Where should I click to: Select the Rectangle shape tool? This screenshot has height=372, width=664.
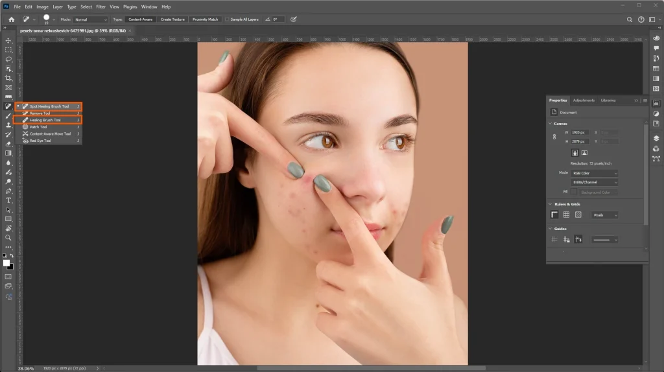pos(8,219)
